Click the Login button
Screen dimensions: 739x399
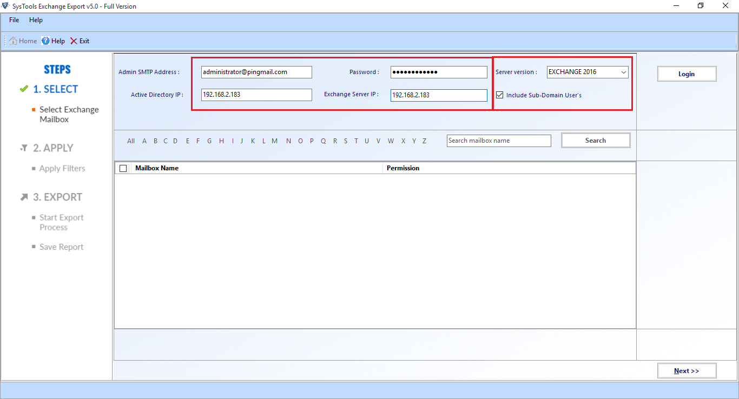point(687,74)
